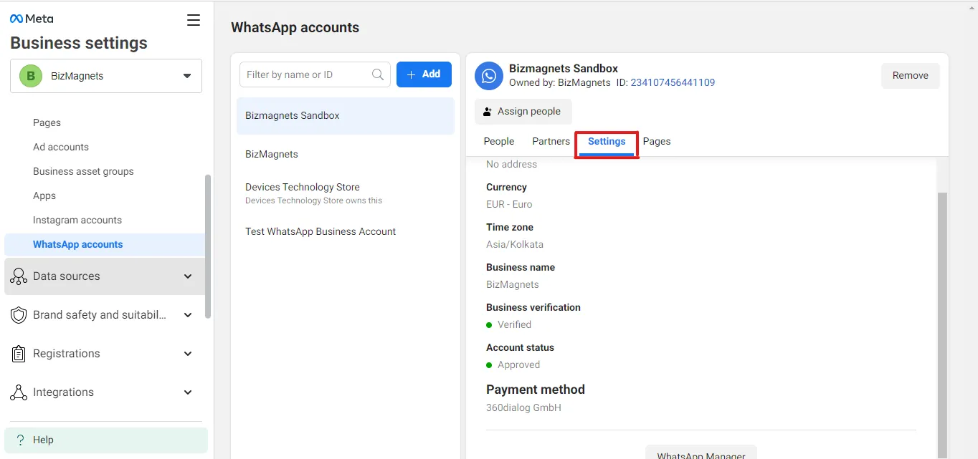This screenshot has width=978, height=459.
Task: Click the sidebar vertical scrollbar
Action: tap(208, 246)
